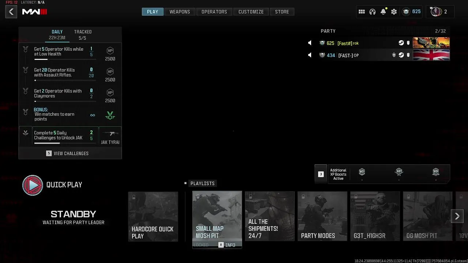Select the HARDCORE QUICK PLAY playlist

[x=153, y=217]
